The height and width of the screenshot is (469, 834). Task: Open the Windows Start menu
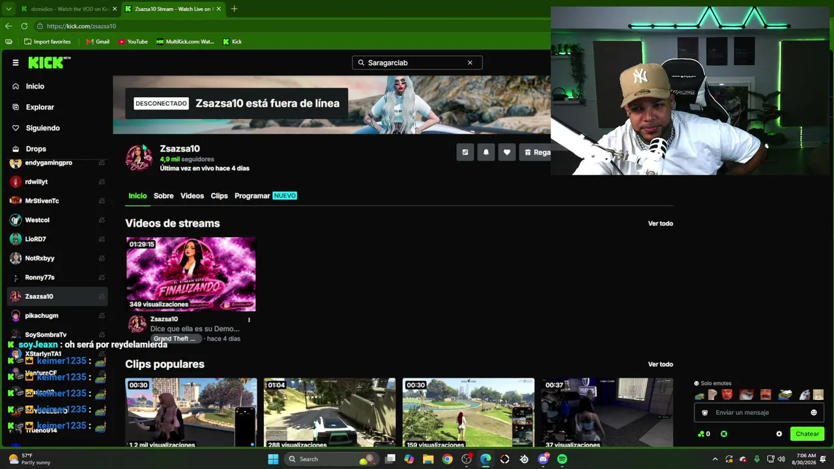(x=273, y=459)
